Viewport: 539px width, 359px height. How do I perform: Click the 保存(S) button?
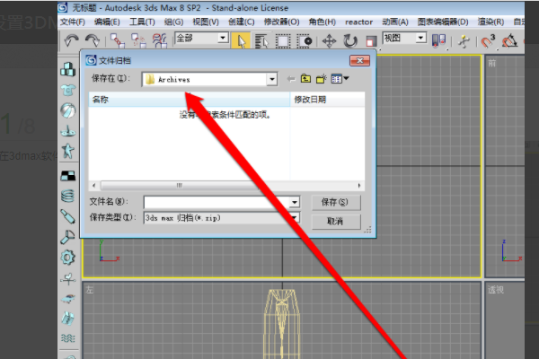click(336, 202)
